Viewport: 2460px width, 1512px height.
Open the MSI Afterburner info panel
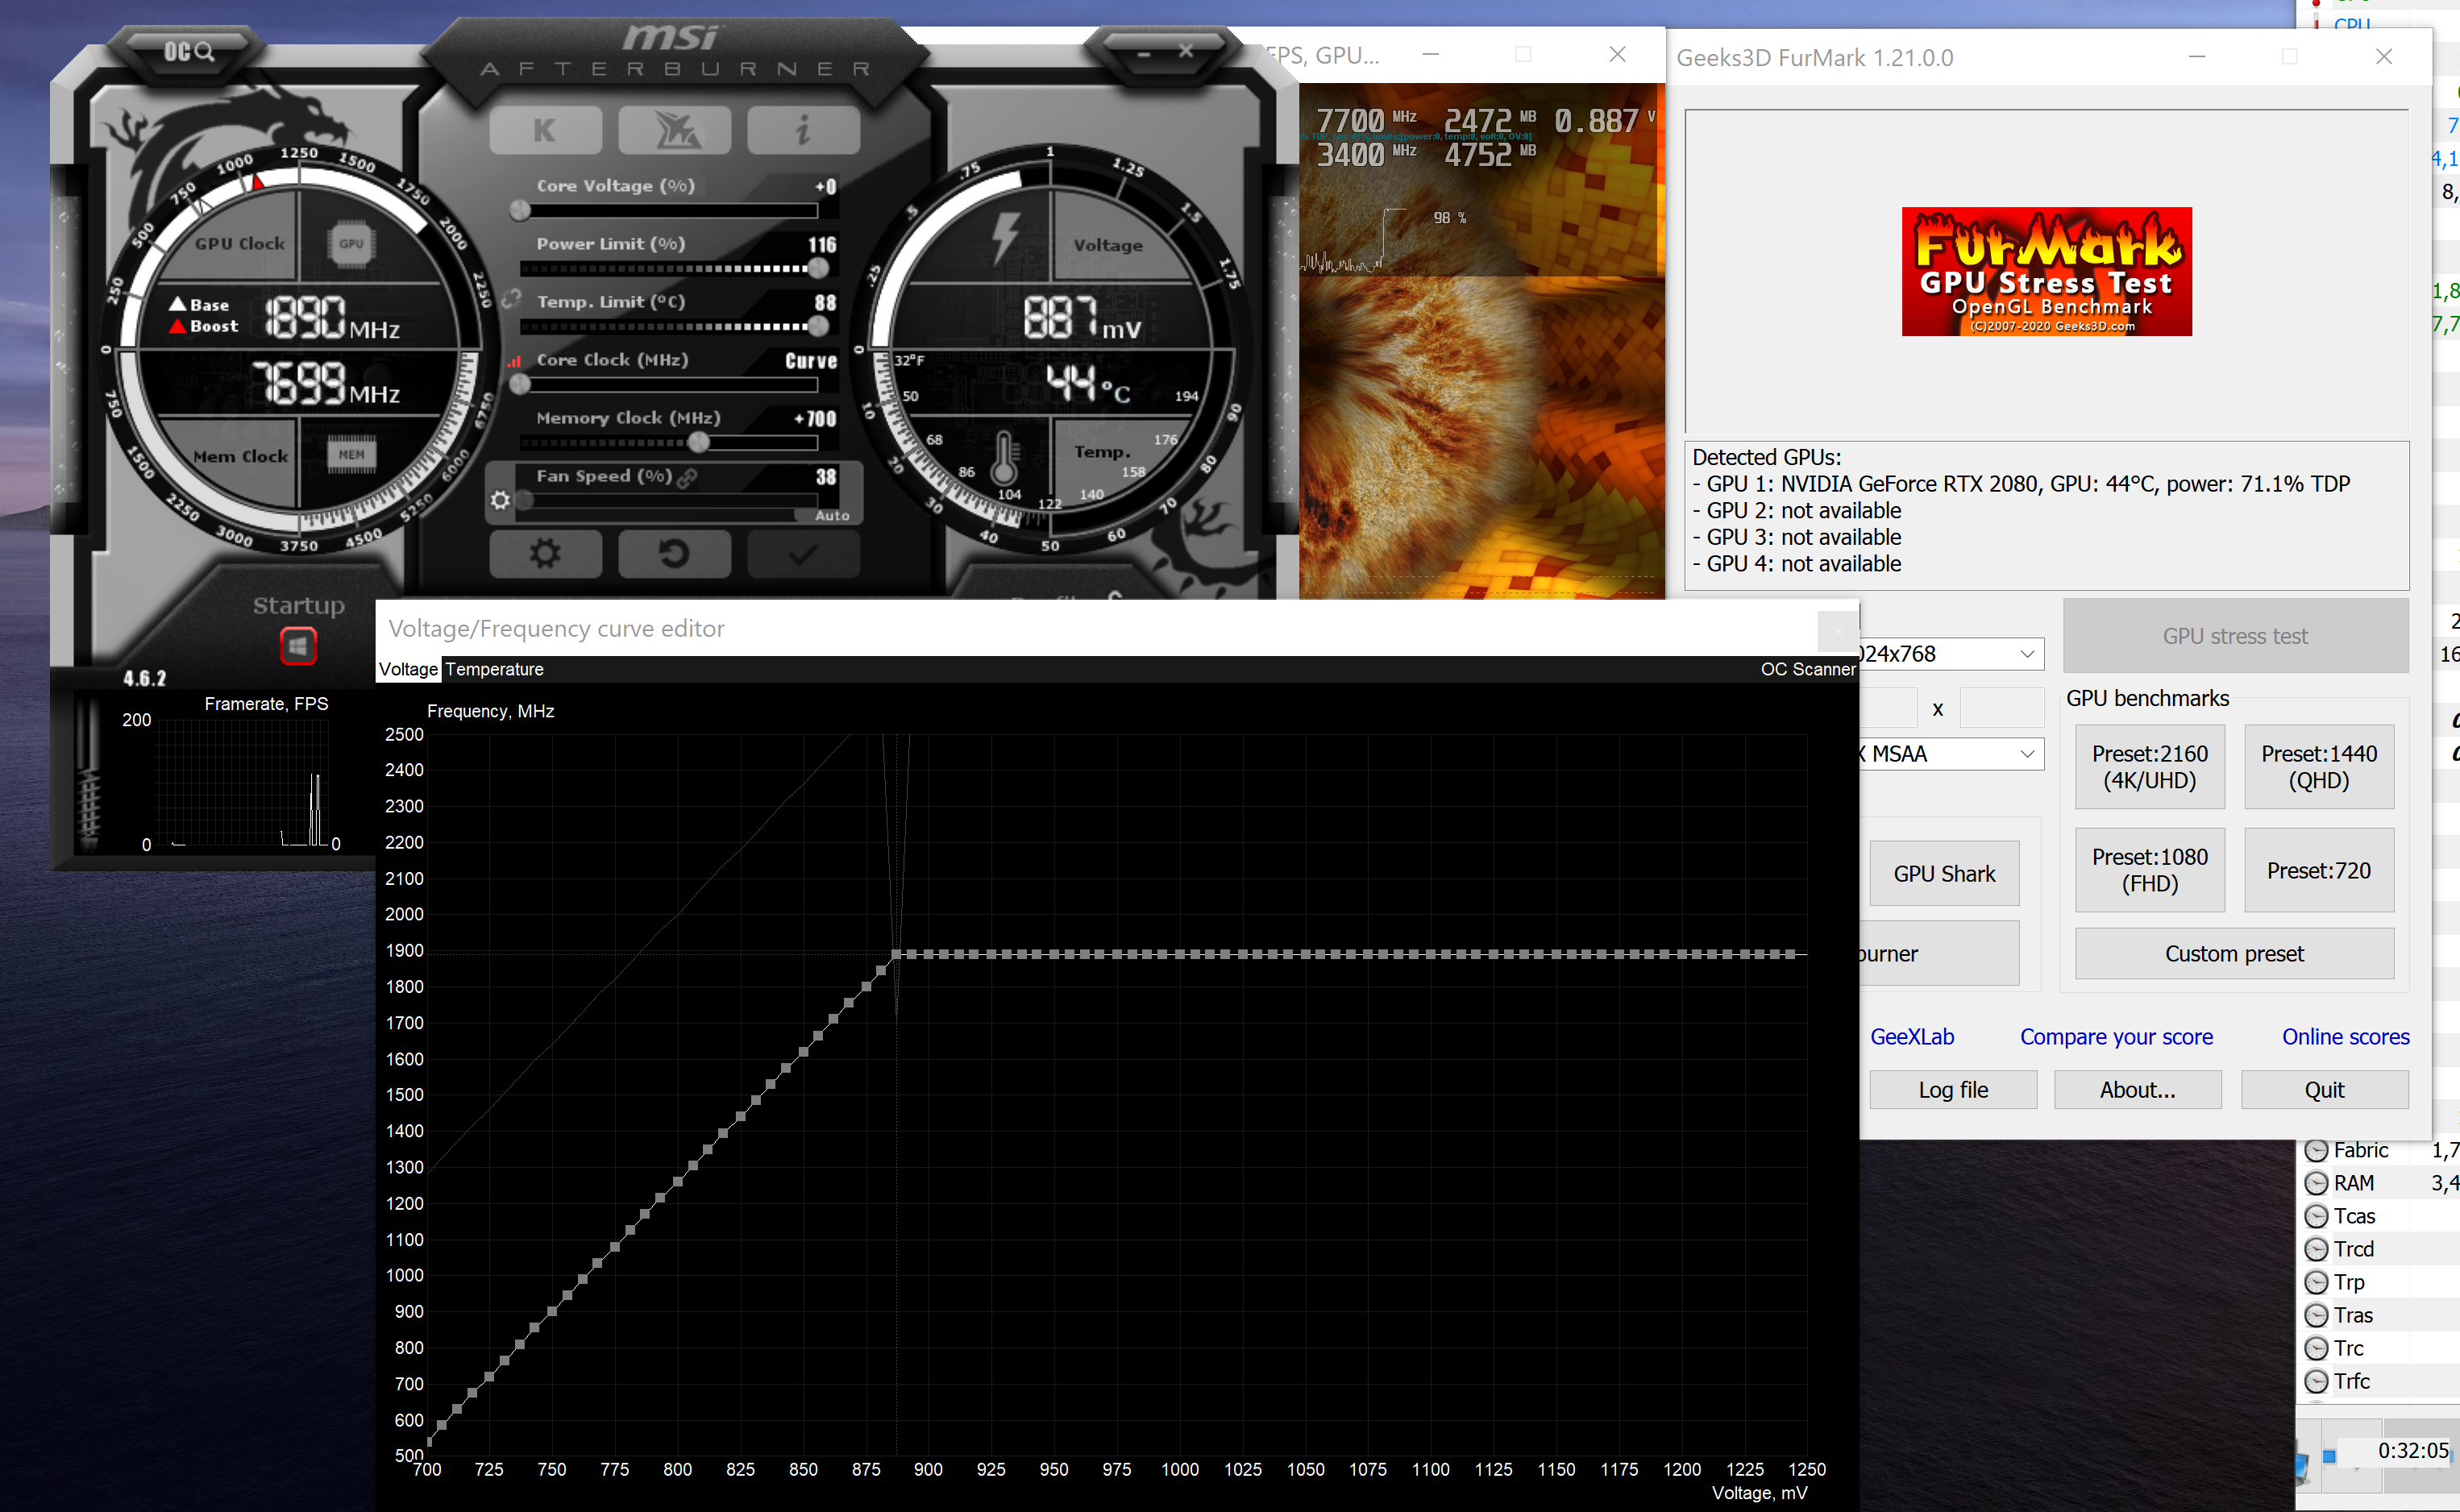click(803, 131)
